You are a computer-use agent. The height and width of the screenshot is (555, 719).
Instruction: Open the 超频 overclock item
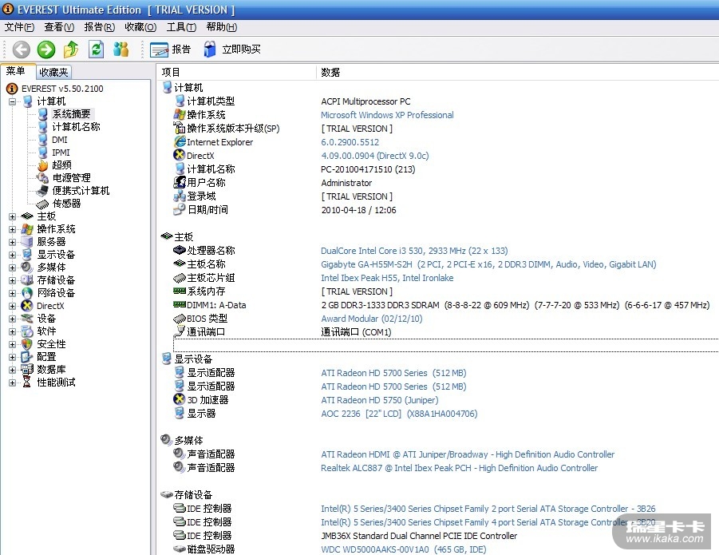click(61, 165)
